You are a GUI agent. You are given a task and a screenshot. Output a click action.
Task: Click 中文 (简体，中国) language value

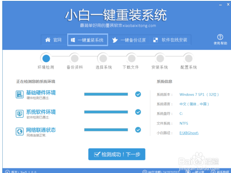coord(194,104)
